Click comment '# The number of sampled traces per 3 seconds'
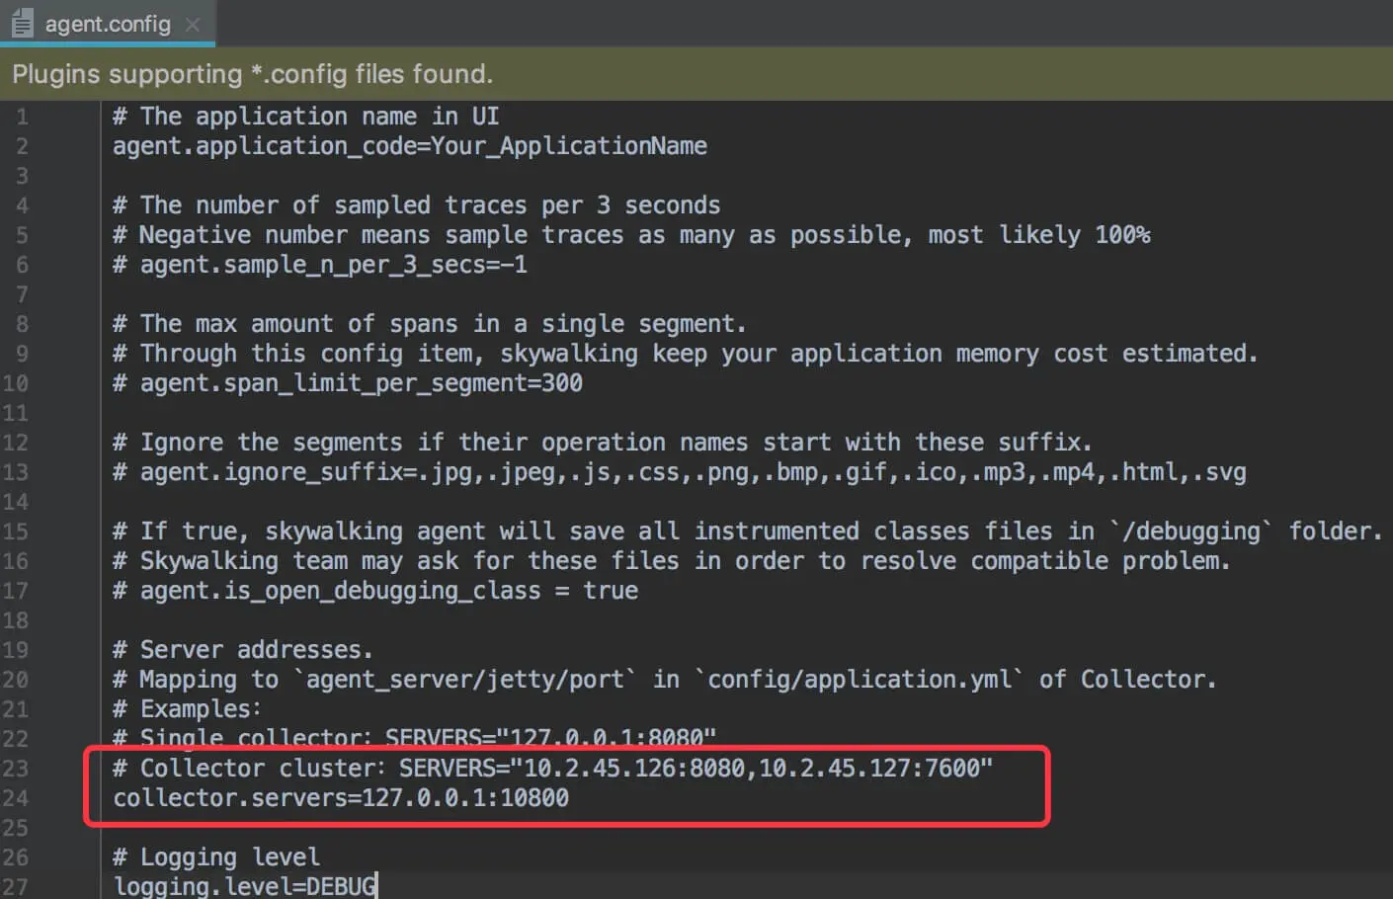The image size is (1393, 899). coord(416,205)
